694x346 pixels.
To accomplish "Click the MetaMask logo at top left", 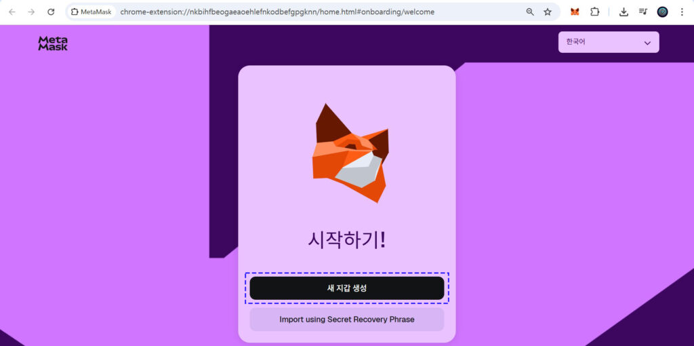I will (53, 43).
